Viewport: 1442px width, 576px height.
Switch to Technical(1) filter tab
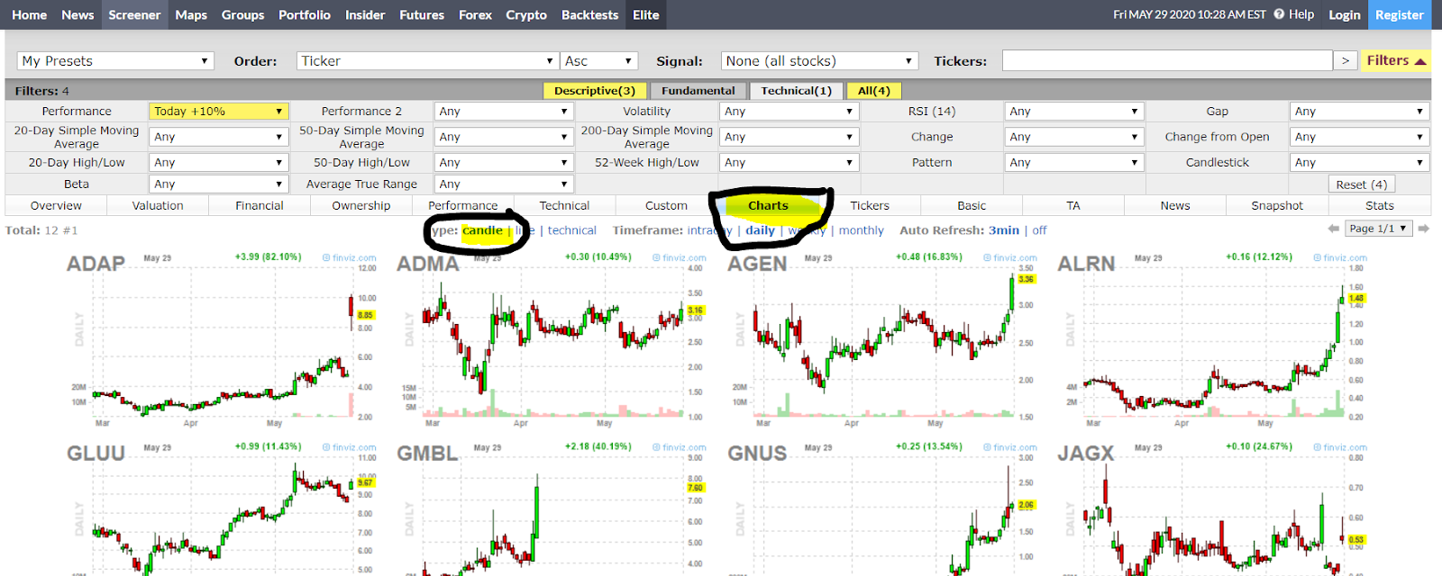[x=797, y=90]
